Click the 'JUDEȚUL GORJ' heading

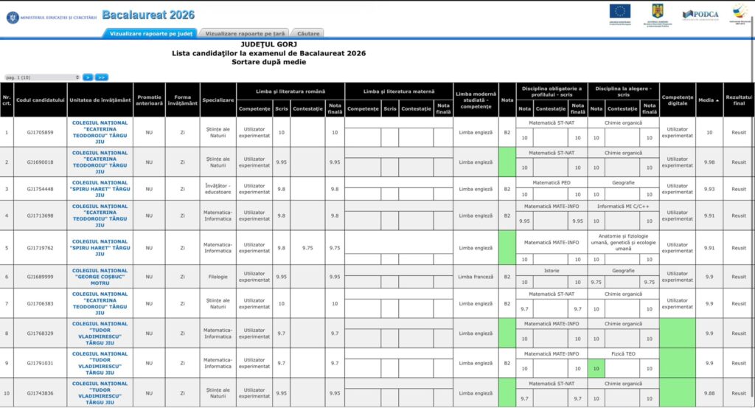click(x=268, y=44)
